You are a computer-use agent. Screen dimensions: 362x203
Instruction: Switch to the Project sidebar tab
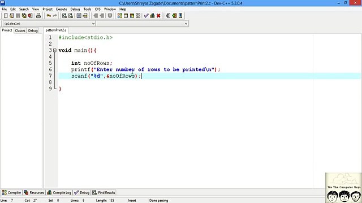[7, 30]
